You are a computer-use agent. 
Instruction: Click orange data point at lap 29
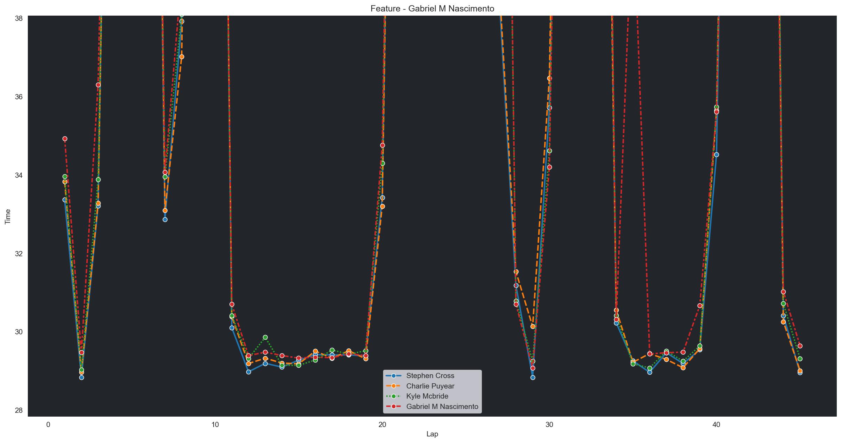click(x=533, y=326)
